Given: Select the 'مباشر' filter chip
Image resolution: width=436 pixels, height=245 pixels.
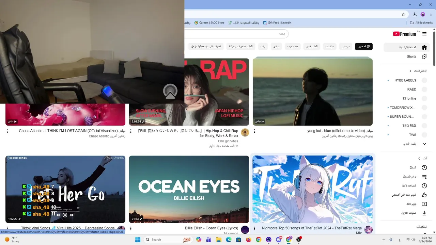Looking at the screenshot, I should (x=276, y=46).
